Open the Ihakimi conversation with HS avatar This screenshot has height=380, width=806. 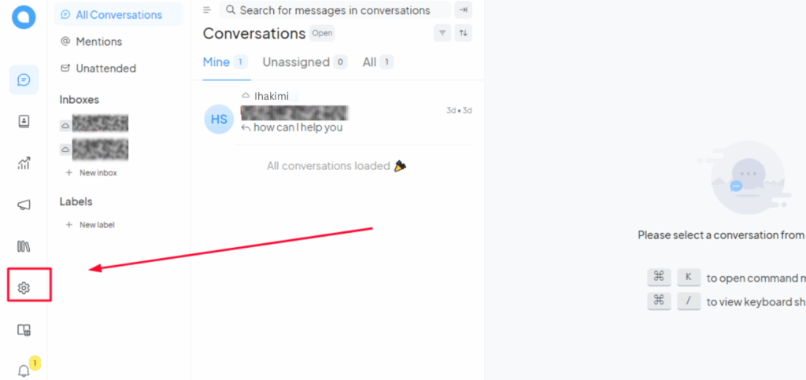[x=338, y=119]
